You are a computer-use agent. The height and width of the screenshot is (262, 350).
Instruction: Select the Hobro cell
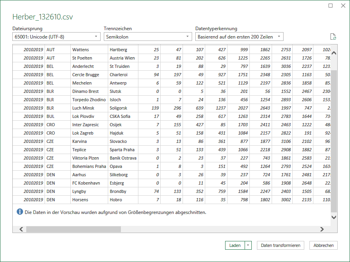click(123, 200)
